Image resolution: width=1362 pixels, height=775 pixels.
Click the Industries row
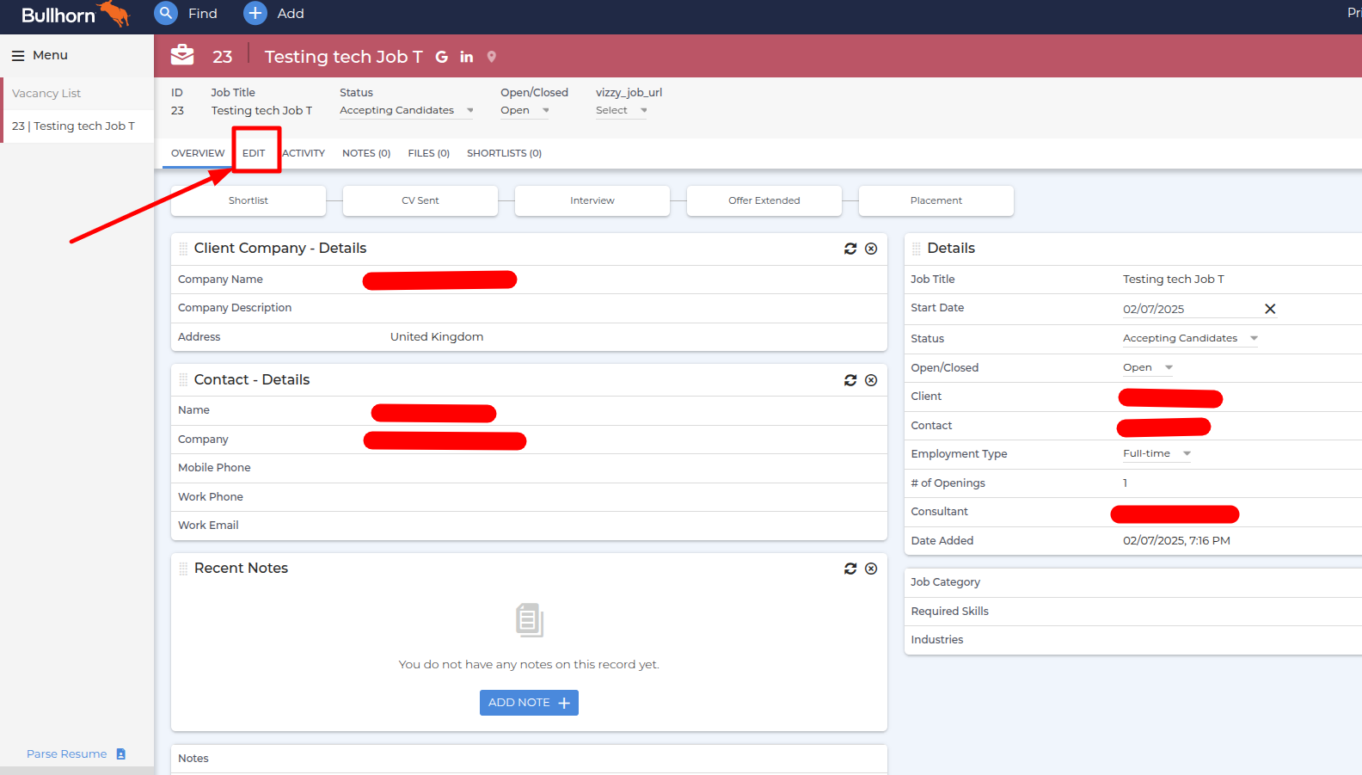[x=1133, y=640]
